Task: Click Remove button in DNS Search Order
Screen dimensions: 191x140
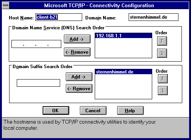Action: pyautogui.click(x=77, y=52)
